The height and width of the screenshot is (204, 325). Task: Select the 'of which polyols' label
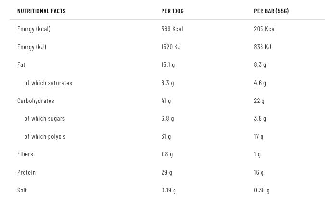(45, 136)
